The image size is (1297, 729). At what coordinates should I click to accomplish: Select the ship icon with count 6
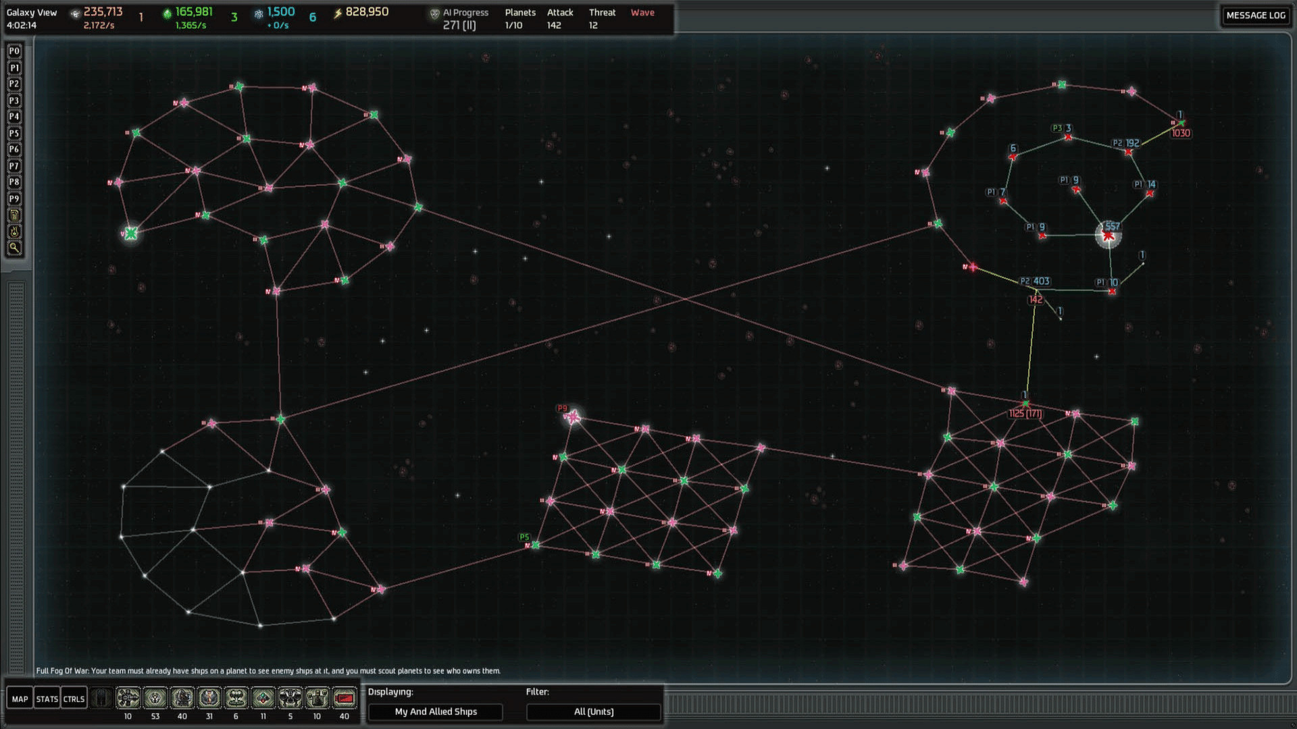coord(236,697)
